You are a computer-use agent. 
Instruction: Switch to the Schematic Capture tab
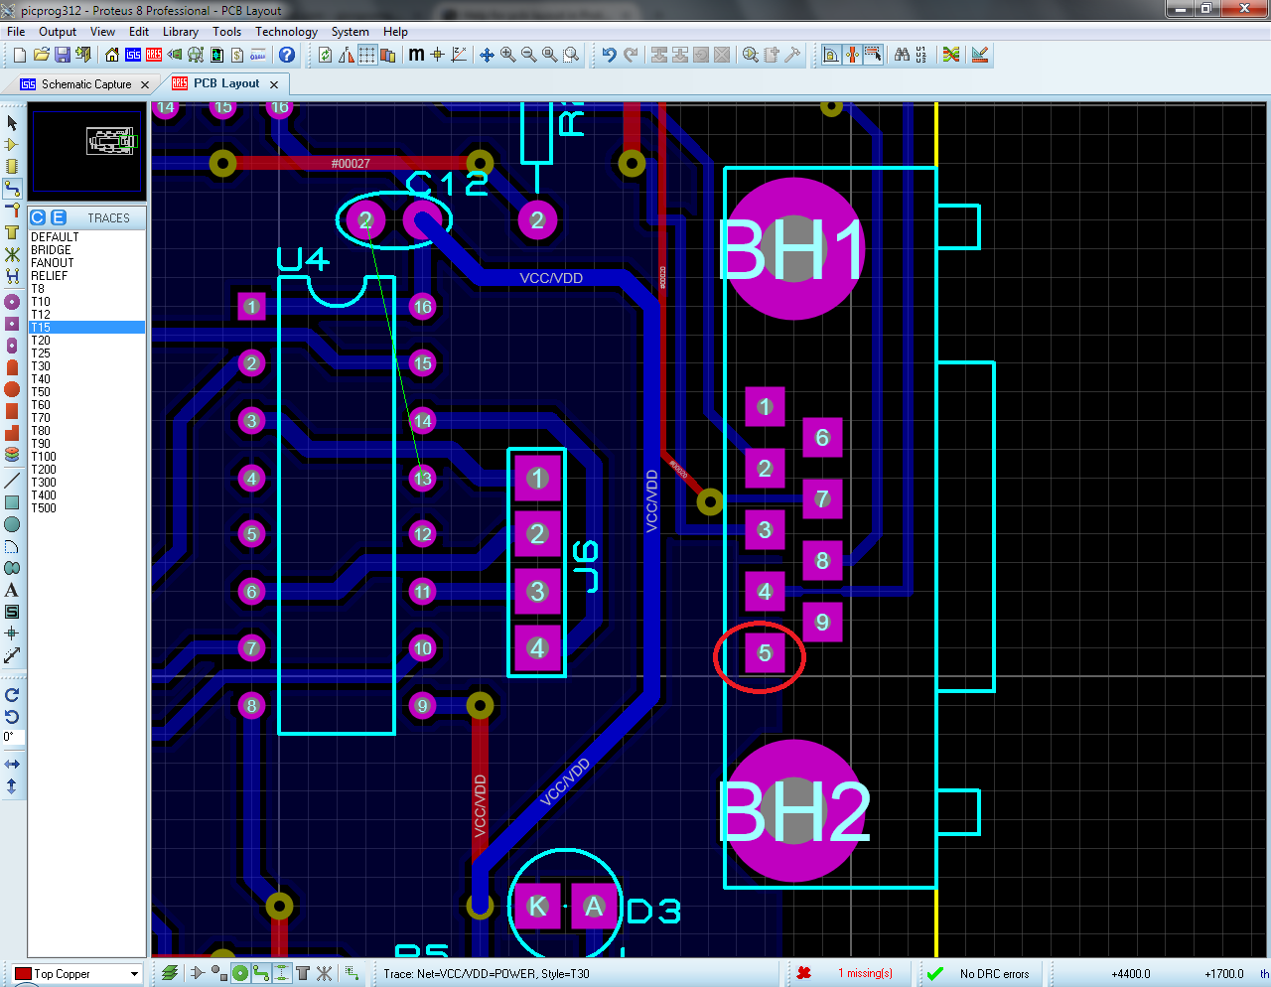[84, 84]
